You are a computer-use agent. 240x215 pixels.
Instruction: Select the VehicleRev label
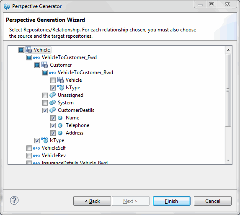coord(54,155)
